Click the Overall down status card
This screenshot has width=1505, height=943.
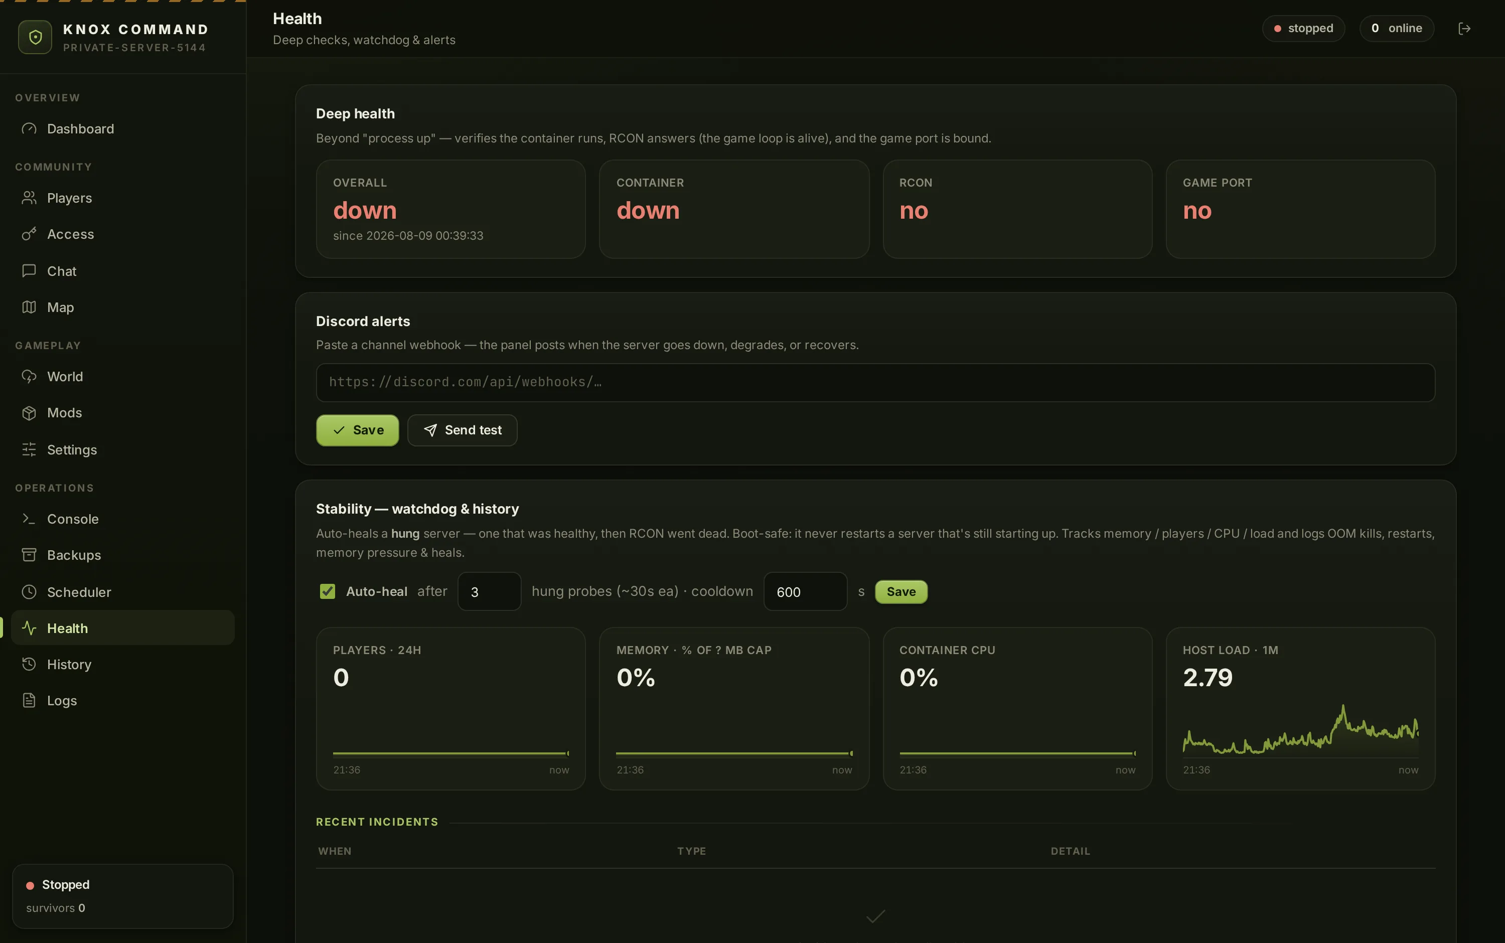click(450, 209)
